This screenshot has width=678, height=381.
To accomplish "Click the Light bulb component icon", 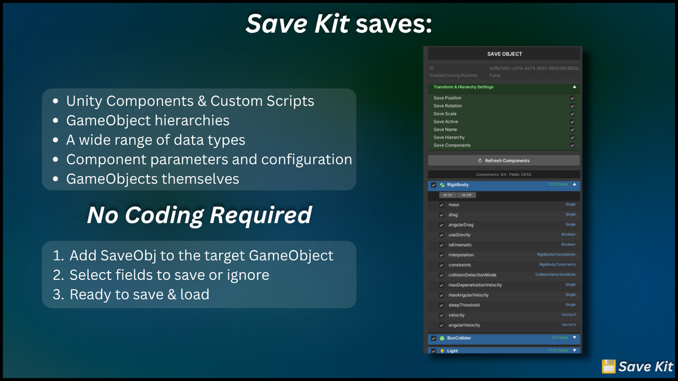I will (x=442, y=351).
